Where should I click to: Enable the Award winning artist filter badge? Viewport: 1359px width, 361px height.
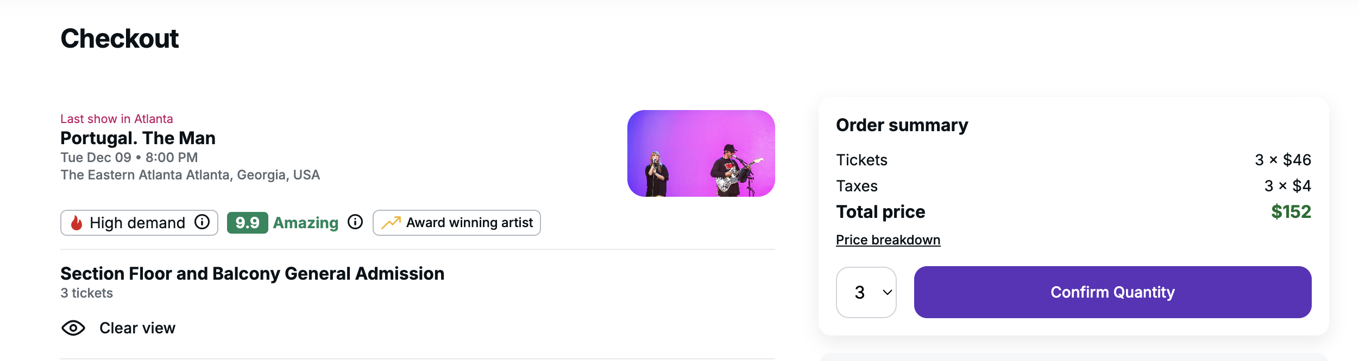coord(456,222)
